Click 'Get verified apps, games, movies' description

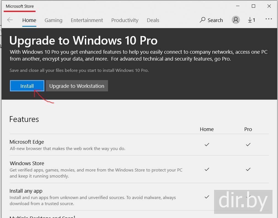[x=96, y=173]
